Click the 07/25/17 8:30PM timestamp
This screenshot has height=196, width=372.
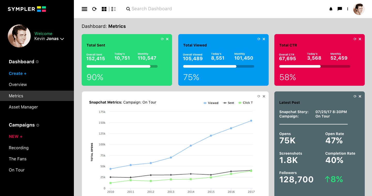pos(331,112)
